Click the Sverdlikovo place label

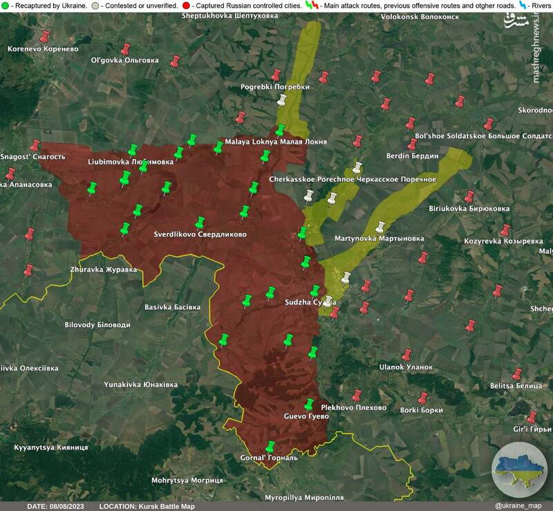point(200,234)
